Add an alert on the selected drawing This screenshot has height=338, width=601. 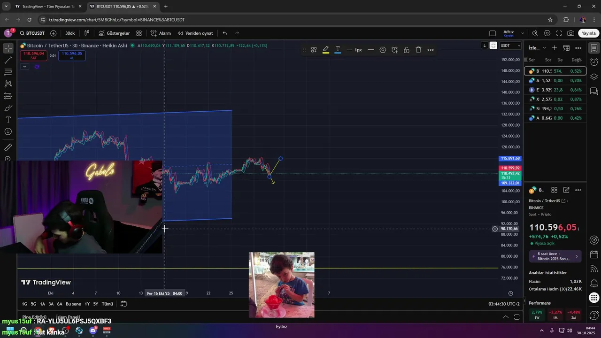(394, 50)
